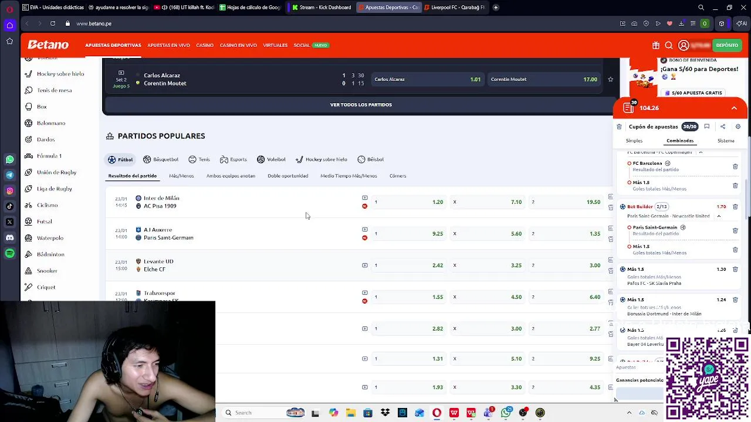751x422 pixels.
Task: Open Apuestas en Vivo menu
Action: point(168,45)
